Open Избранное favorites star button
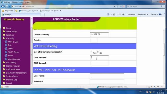The height and width of the screenshot is (94, 167). (7, 11)
